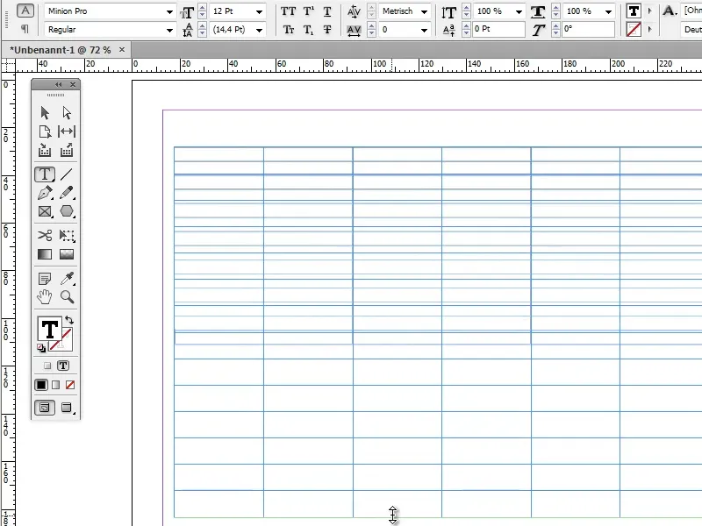Select the Type tool
The width and height of the screenshot is (702, 526).
pyautogui.click(x=45, y=174)
